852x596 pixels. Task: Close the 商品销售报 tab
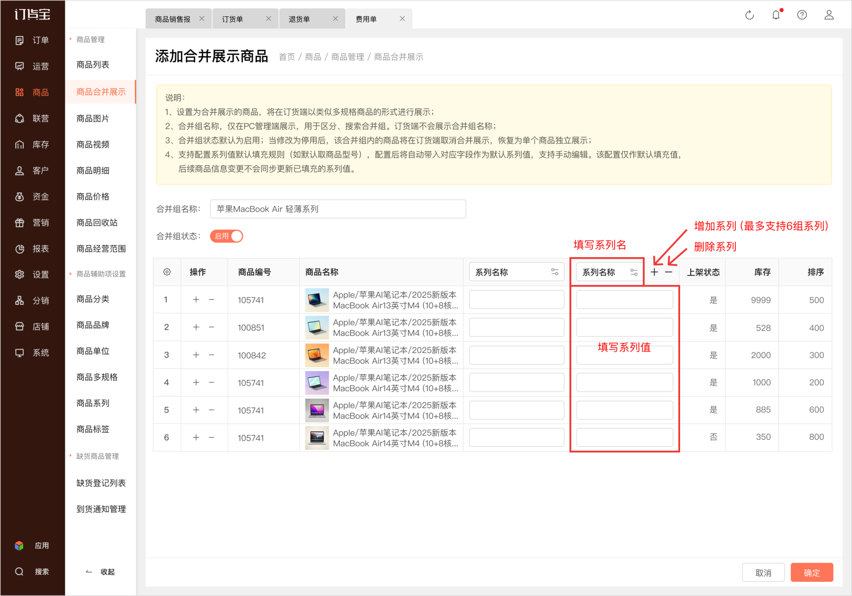click(x=202, y=19)
